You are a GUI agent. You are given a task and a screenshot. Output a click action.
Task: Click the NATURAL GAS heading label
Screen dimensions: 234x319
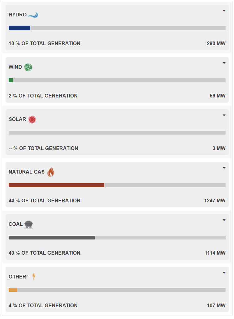coord(27,172)
